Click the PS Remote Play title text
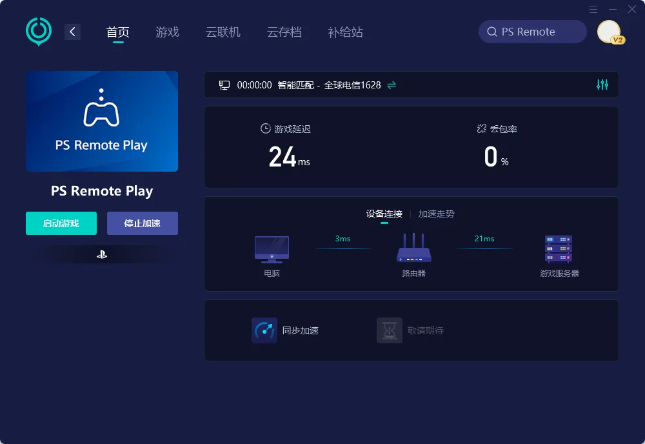The image size is (645, 444). point(102,191)
